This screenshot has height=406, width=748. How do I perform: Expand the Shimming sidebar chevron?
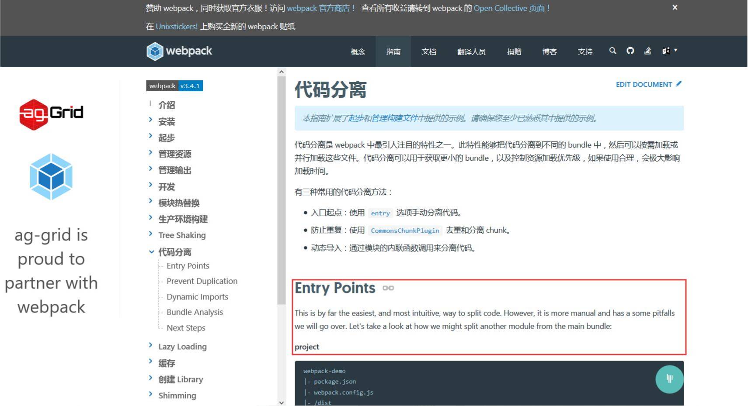click(x=150, y=394)
